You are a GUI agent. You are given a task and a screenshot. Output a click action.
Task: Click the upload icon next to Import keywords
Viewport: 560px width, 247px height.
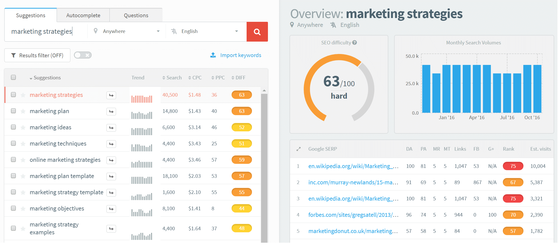tap(213, 55)
